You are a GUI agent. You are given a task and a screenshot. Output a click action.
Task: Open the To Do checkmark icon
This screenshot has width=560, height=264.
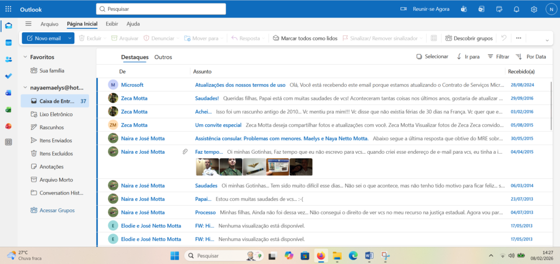point(9,76)
